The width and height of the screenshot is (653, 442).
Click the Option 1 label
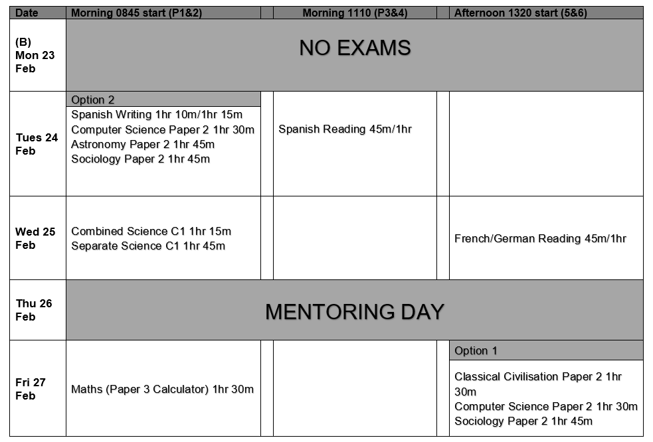476,350
